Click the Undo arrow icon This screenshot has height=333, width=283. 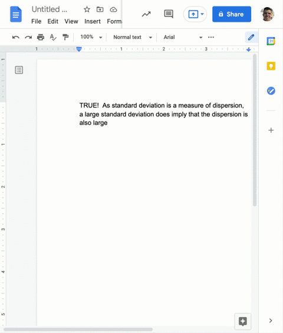point(16,37)
